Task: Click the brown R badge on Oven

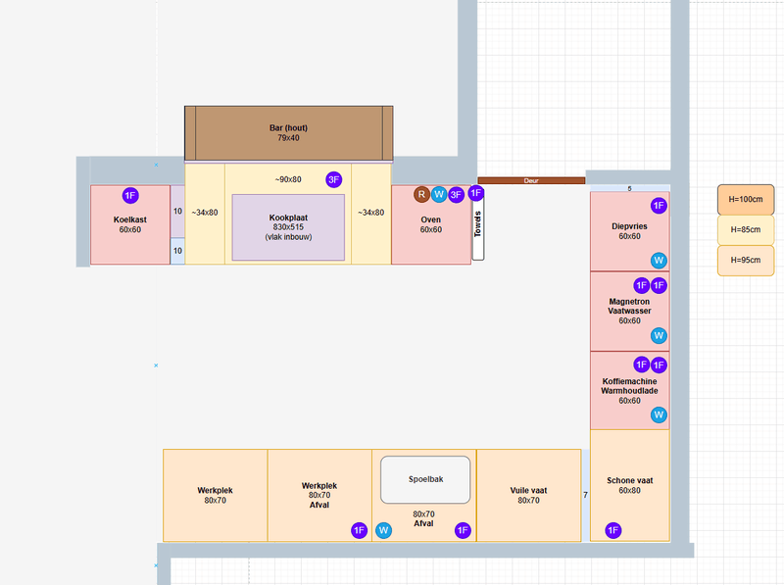Action: [421, 194]
